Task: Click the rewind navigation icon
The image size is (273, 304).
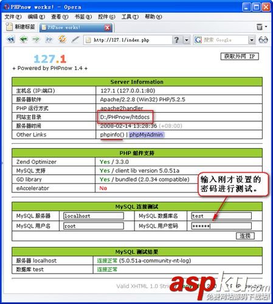Action: pyautogui.click(x=10, y=39)
